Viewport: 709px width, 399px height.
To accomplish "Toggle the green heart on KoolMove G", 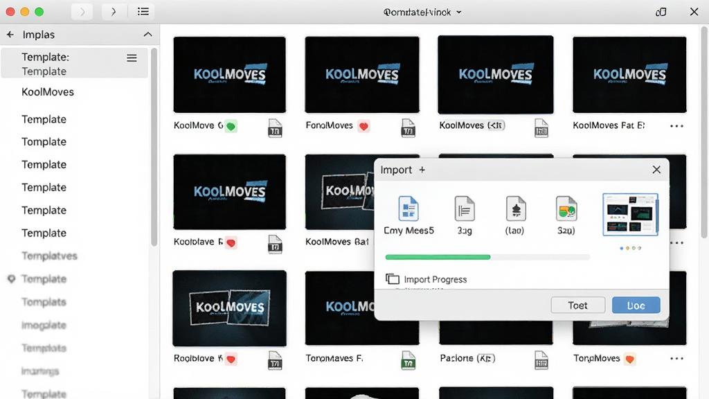I will pos(231,126).
